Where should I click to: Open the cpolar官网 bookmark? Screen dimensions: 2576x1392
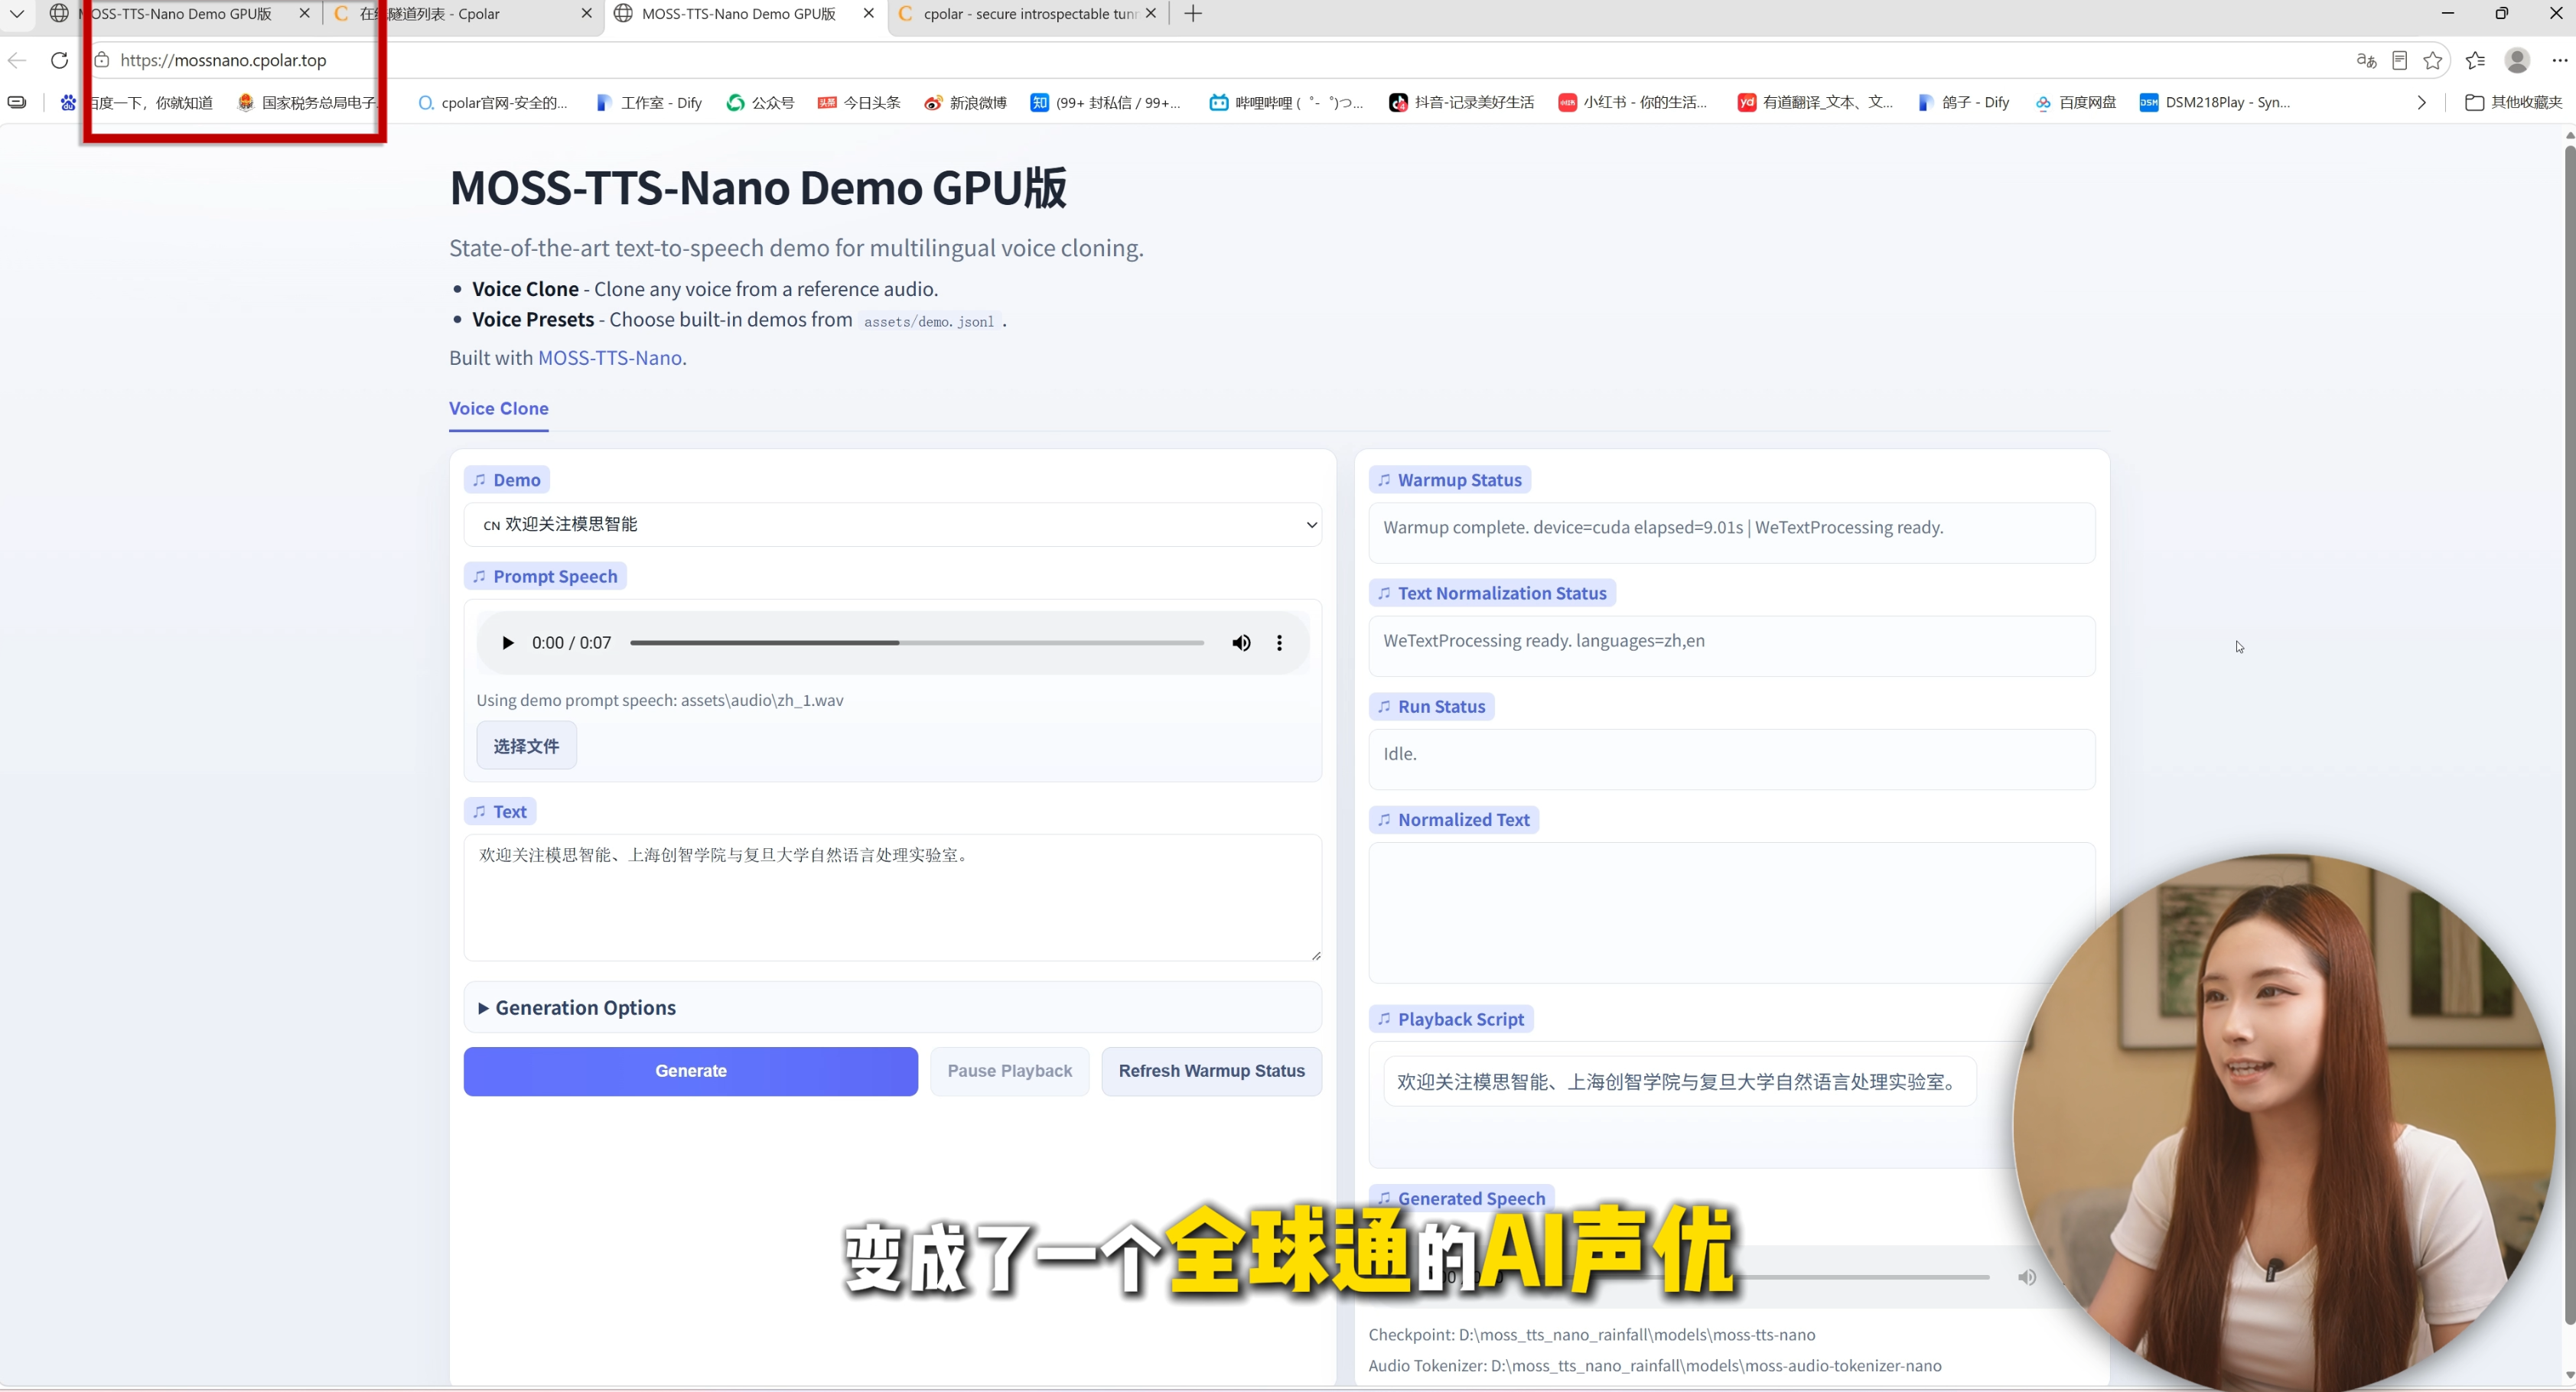492,102
